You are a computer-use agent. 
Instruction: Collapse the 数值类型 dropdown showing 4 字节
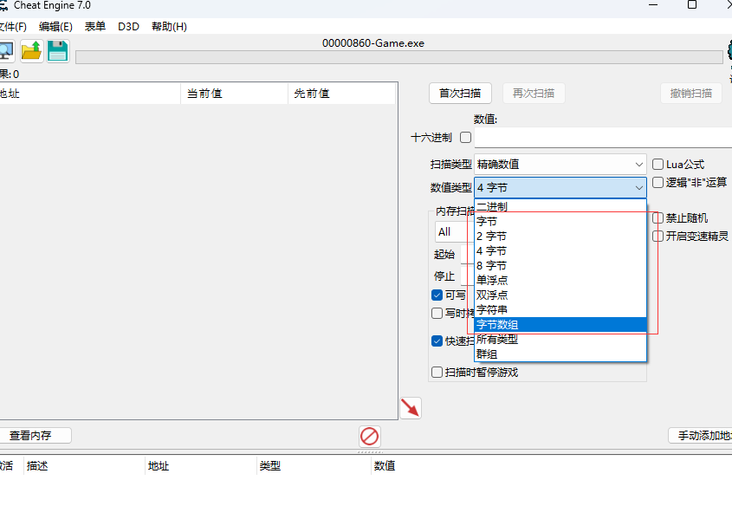click(560, 188)
